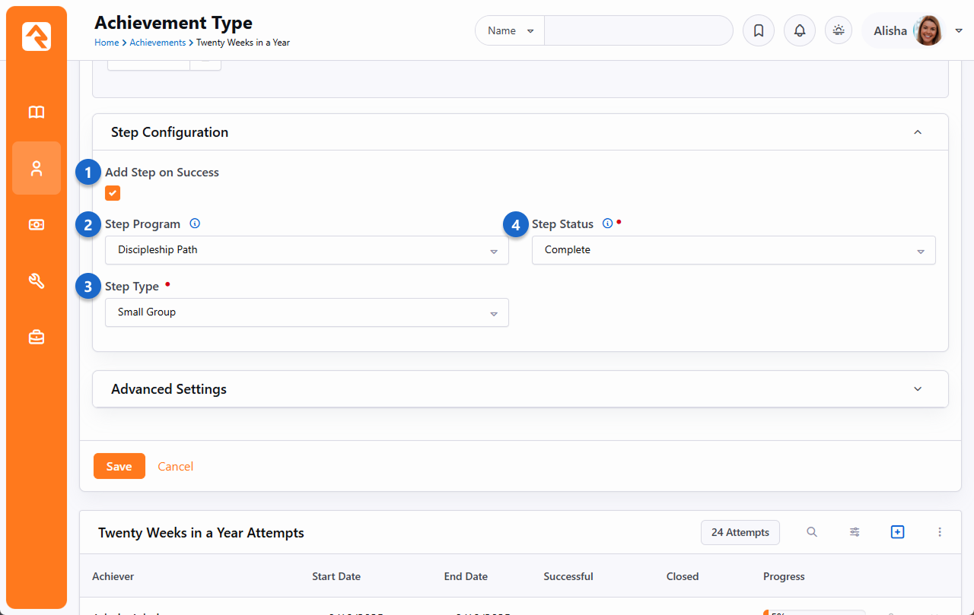Image resolution: width=974 pixels, height=615 pixels.
Task: Uncheck Add Step on Success checkbox
Action: point(113,193)
